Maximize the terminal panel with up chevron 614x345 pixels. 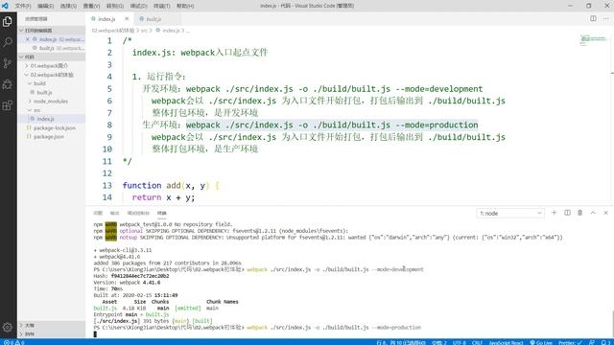[593, 213]
